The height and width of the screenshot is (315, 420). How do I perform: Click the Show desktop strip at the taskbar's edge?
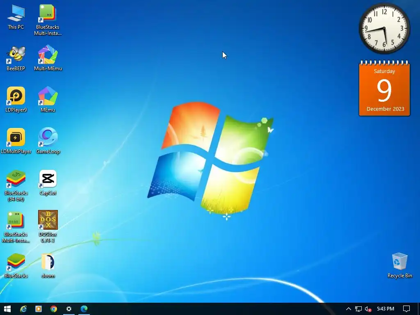419,309
